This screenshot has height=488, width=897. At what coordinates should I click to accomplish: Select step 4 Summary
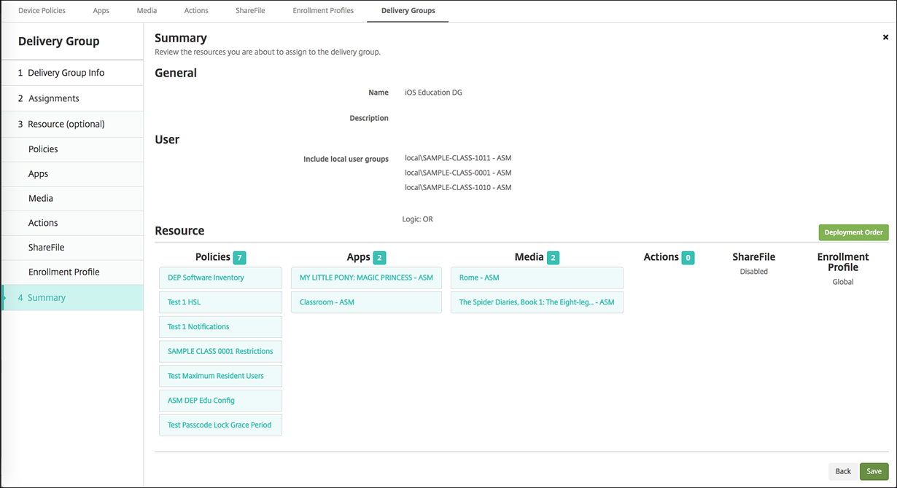[72, 297]
